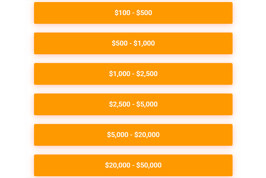
Task: Choose the range ending at $1,000
Action: click(x=133, y=43)
